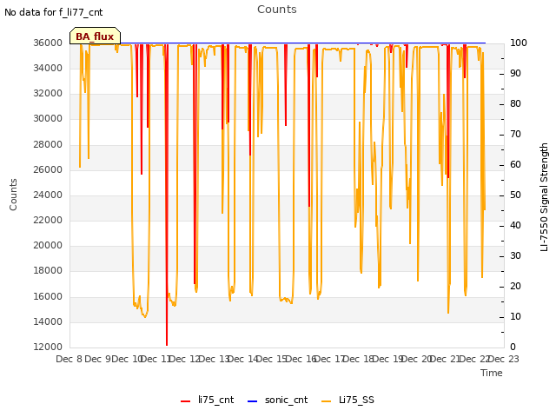The image size is (556, 417).
Task: Click the 80 right-axis tick label
Action: pyautogui.click(x=515, y=104)
